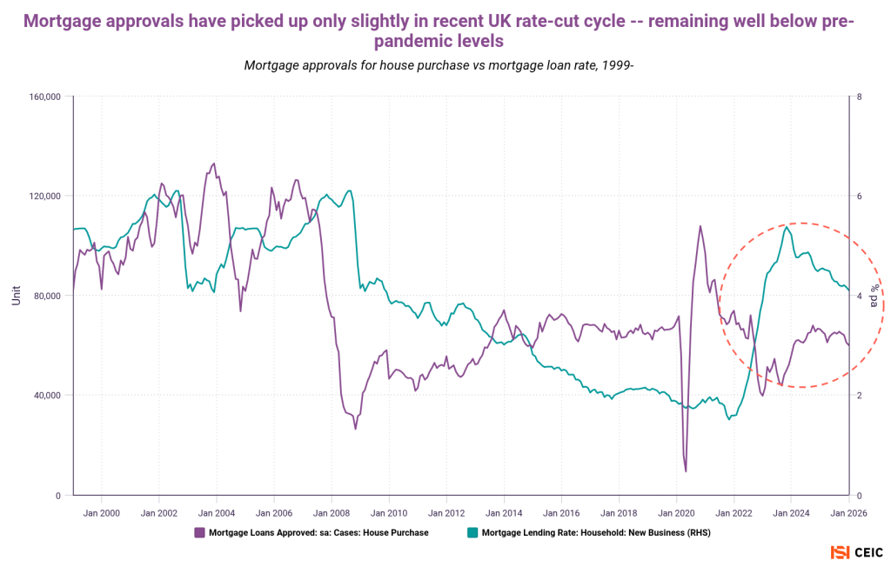Click the 120,000 left axis tick value
Viewport: 891px width, 567px height.
pos(42,197)
